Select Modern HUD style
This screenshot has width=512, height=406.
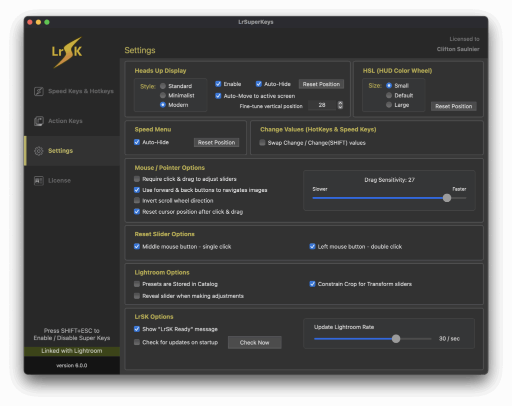coord(162,105)
